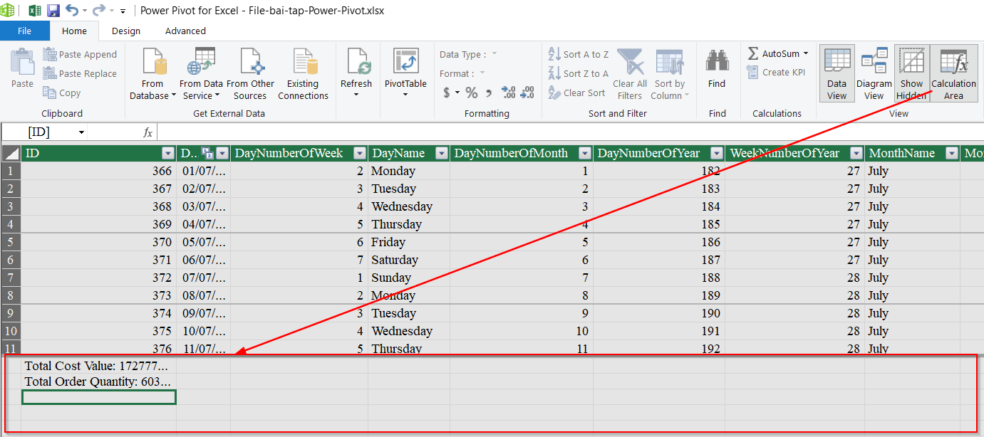Switch to the Design tab
This screenshot has width=984, height=437.
pyautogui.click(x=126, y=31)
